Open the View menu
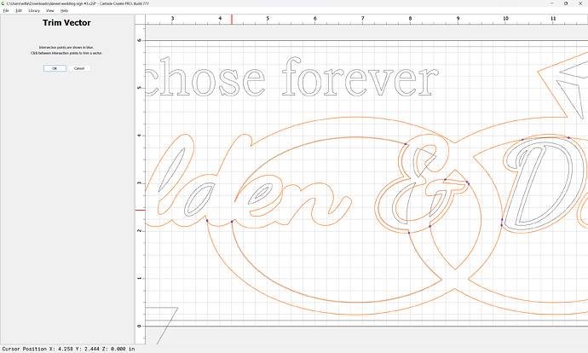Image resolution: width=588 pixels, height=353 pixels. [x=50, y=10]
